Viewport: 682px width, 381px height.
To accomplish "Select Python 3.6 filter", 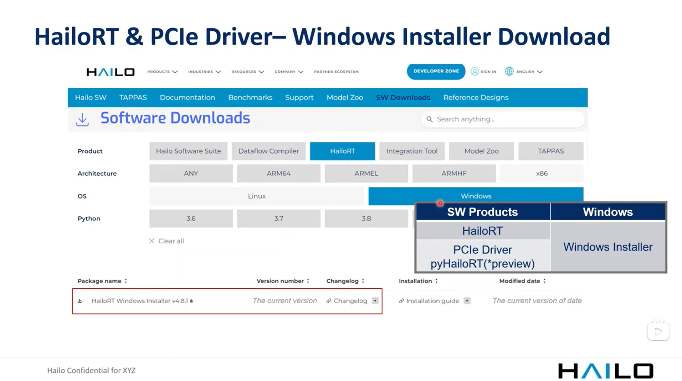I will tap(191, 218).
